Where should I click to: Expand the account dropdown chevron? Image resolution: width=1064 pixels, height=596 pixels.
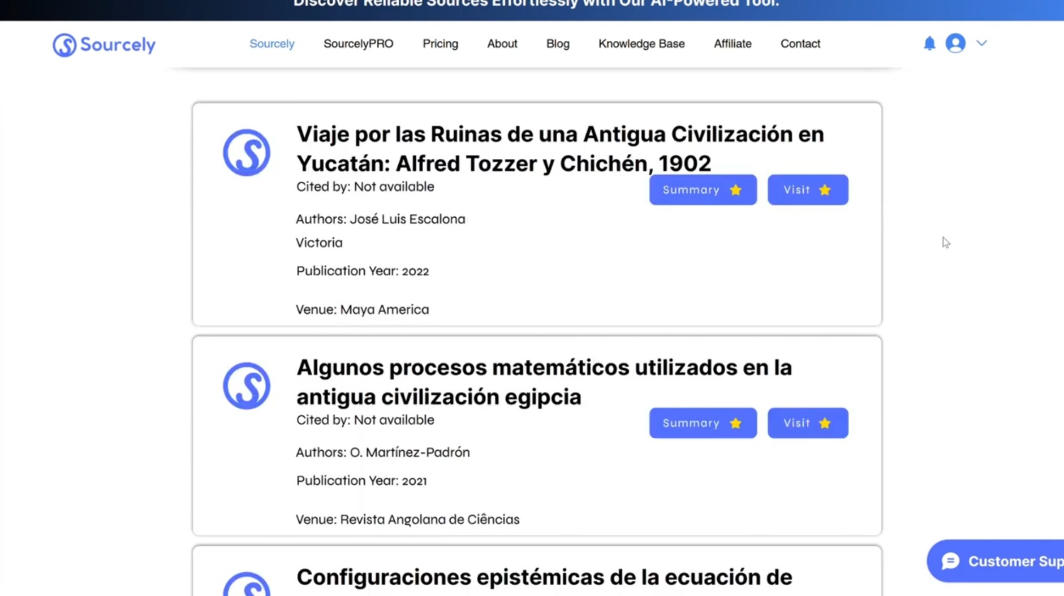coord(981,43)
